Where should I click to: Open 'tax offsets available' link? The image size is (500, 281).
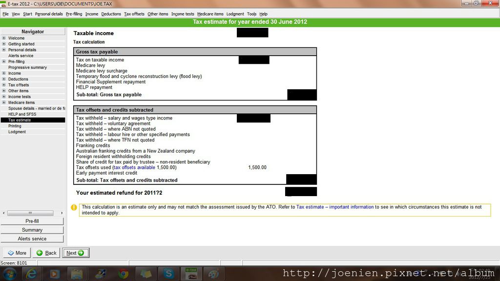coord(134,167)
